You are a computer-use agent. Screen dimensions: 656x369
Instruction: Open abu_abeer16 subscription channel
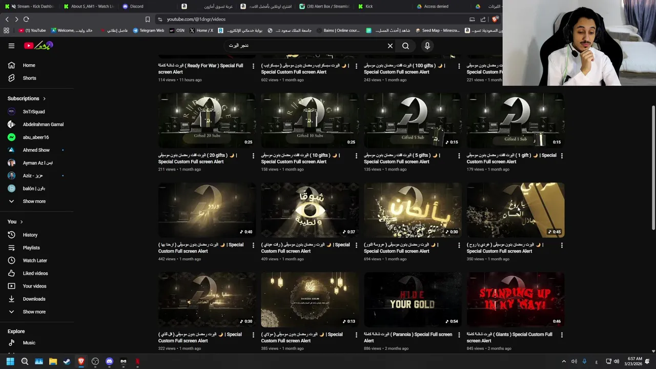click(x=36, y=137)
